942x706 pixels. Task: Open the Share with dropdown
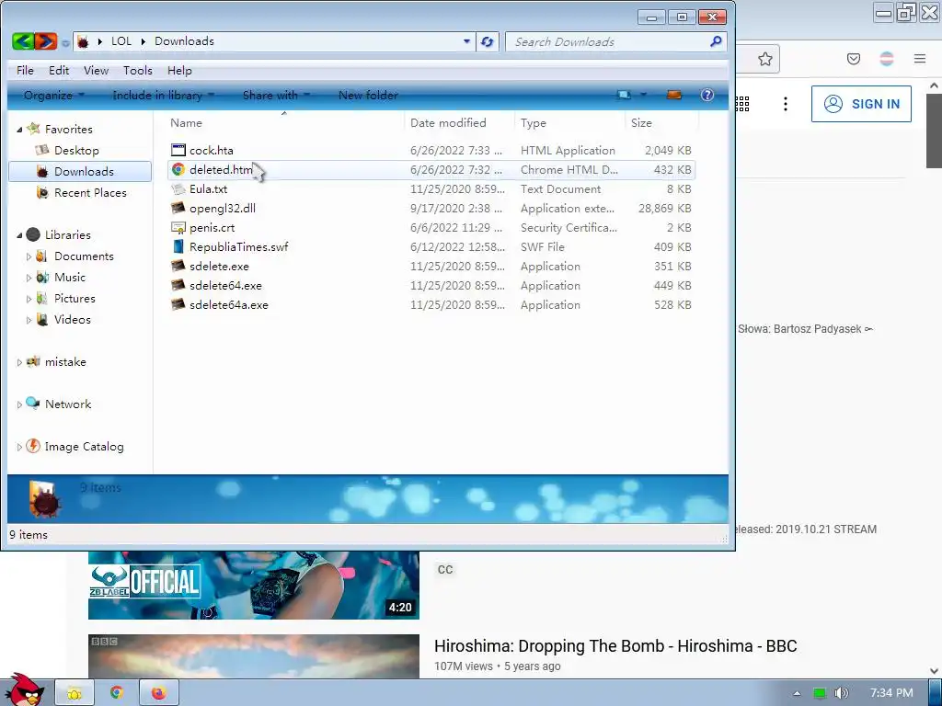pyautogui.click(x=276, y=95)
